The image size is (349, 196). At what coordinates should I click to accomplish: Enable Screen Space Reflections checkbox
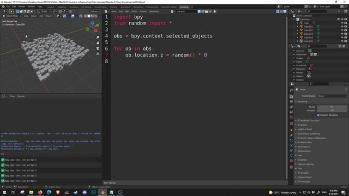(x=299, y=138)
